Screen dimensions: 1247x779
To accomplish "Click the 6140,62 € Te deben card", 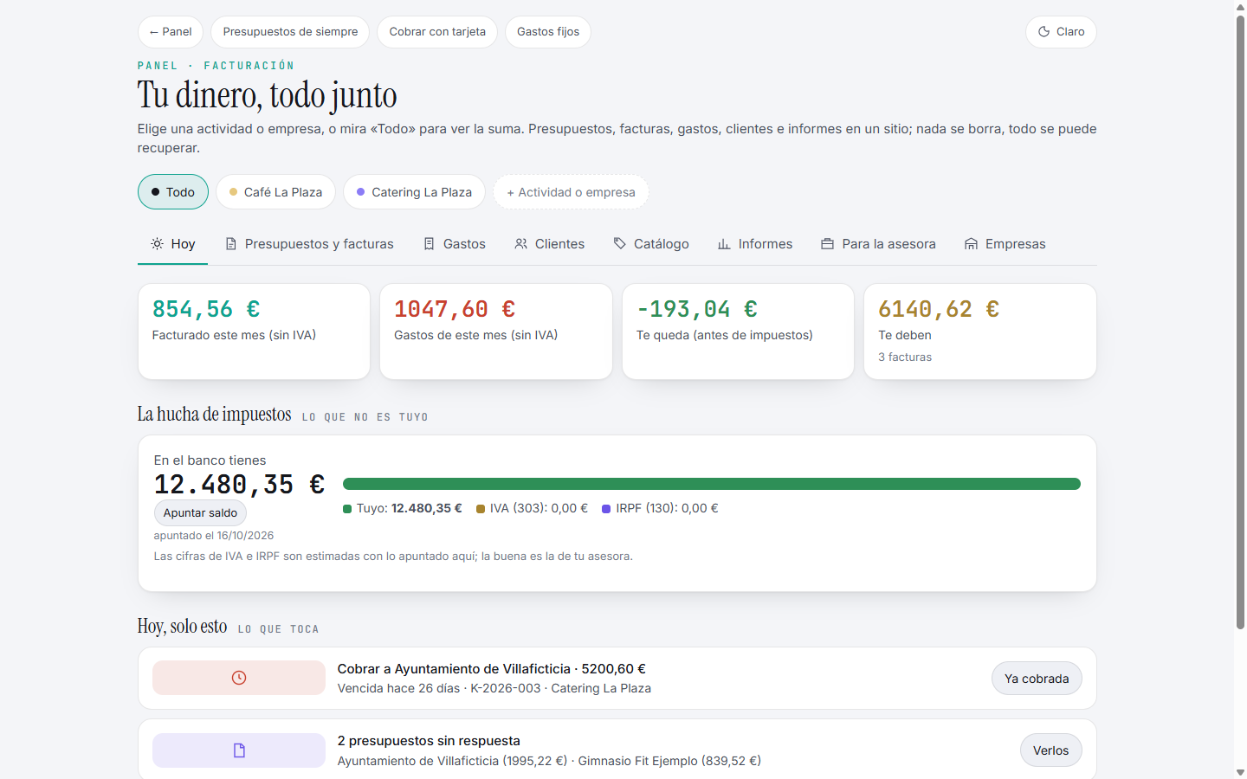I will point(980,332).
